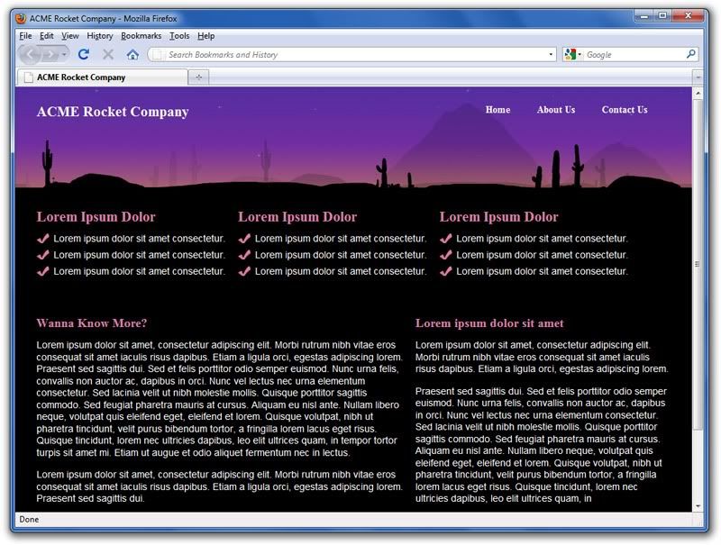Go to the home page via house icon
This screenshot has width=721, height=545.
tap(132, 55)
